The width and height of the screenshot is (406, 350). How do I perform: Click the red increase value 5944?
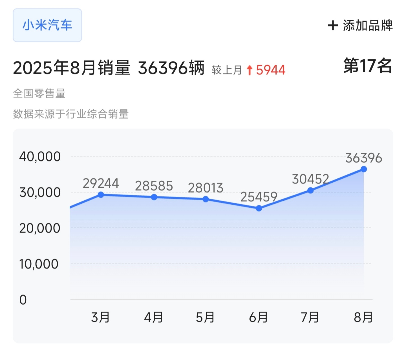[271, 70]
